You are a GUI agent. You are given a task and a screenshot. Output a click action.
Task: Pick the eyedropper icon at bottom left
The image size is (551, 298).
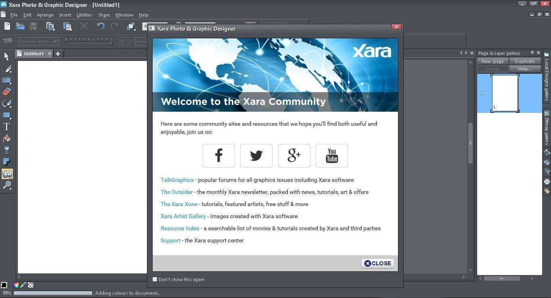click(x=23, y=285)
